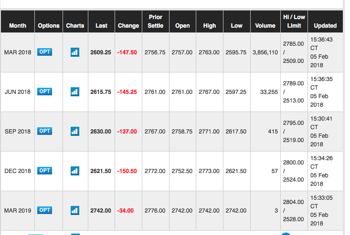The height and width of the screenshot is (235, 350).
Task: Click the Charts column header
Action: (75, 21)
